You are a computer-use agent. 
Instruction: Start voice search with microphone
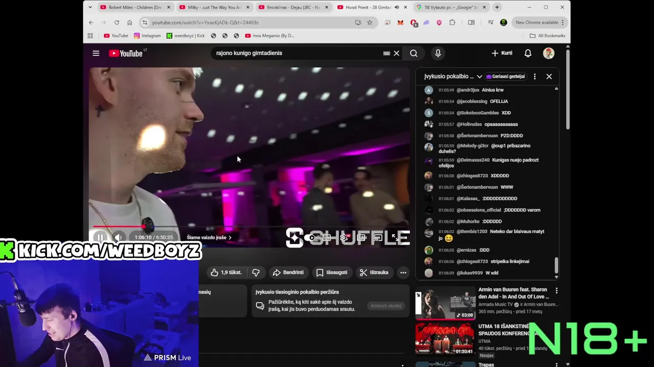438,53
